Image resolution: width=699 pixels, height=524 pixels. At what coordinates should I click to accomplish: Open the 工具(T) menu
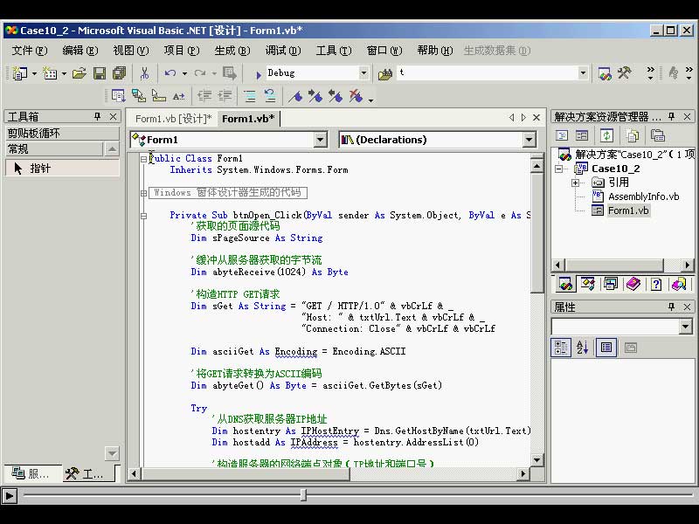click(334, 51)
